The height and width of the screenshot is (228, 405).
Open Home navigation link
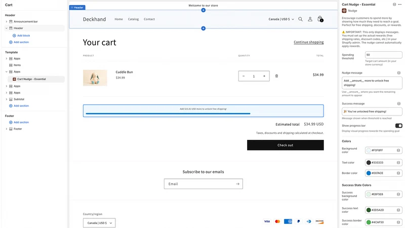tap(118, 19)
